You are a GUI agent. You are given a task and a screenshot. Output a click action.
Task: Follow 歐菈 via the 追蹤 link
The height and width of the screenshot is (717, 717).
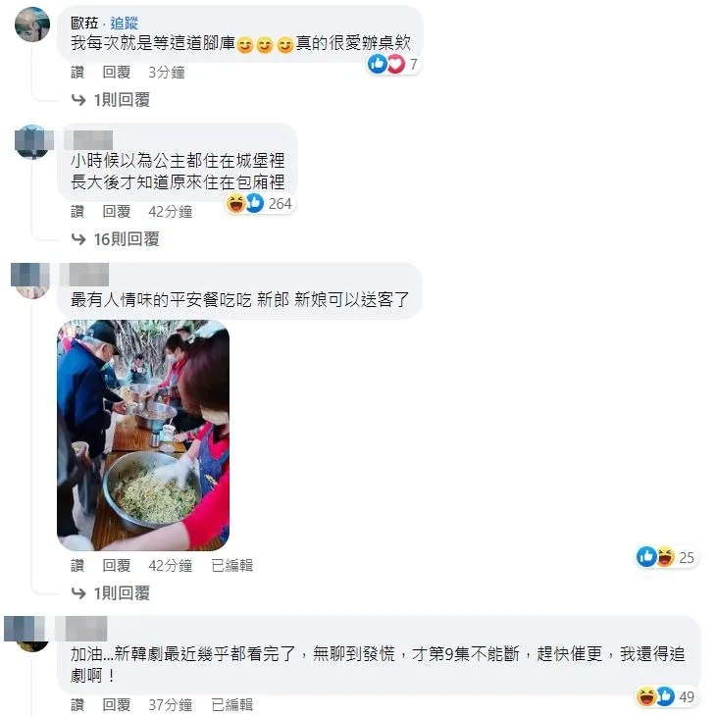pyautogui.click(x=124, y=23)
